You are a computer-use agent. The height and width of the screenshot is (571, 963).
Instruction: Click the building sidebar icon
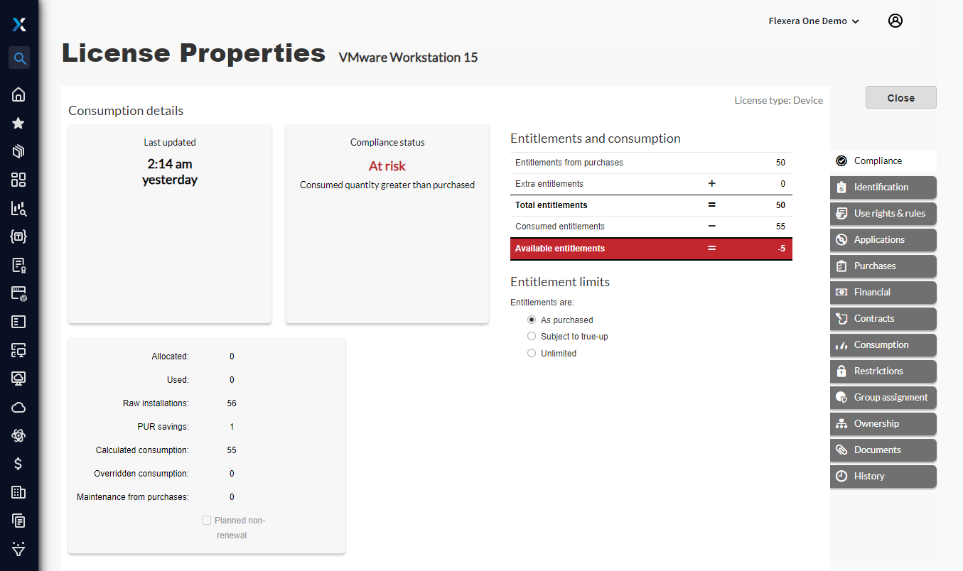click(19, 492)
